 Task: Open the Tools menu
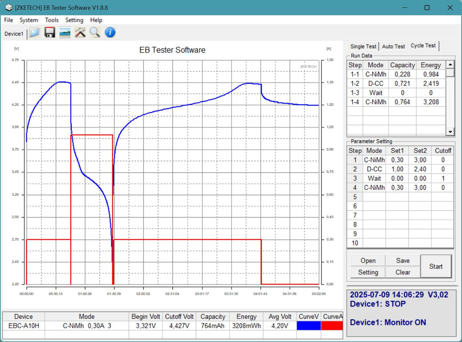click(x=52, y=20)
